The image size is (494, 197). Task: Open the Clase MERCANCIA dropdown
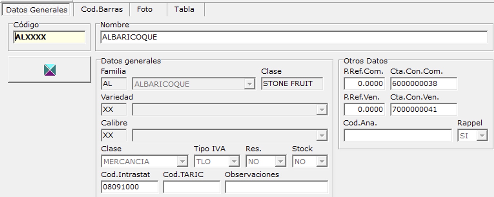point(182,161)
